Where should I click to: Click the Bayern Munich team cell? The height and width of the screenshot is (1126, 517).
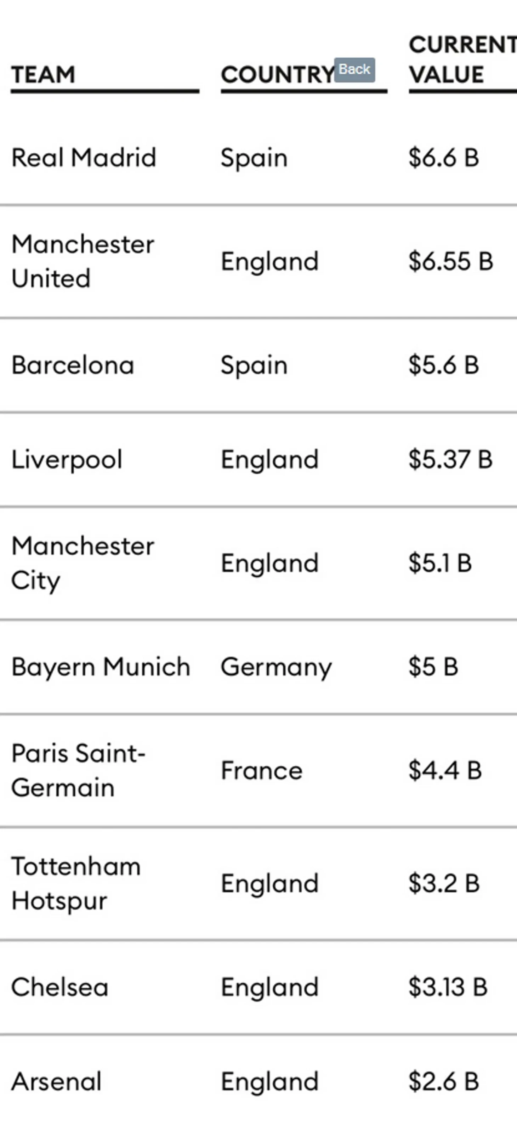point(101,667)
